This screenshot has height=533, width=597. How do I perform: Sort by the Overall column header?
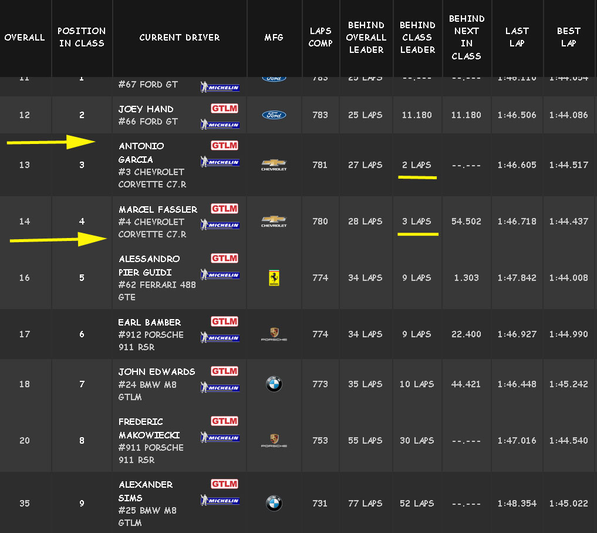coord(25,38)
